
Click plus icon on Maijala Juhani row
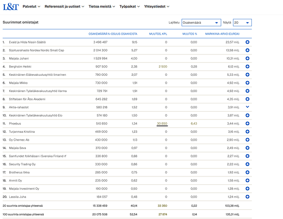247,58
